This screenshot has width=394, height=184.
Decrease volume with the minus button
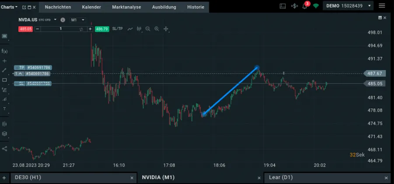click(x=37, y=29)
